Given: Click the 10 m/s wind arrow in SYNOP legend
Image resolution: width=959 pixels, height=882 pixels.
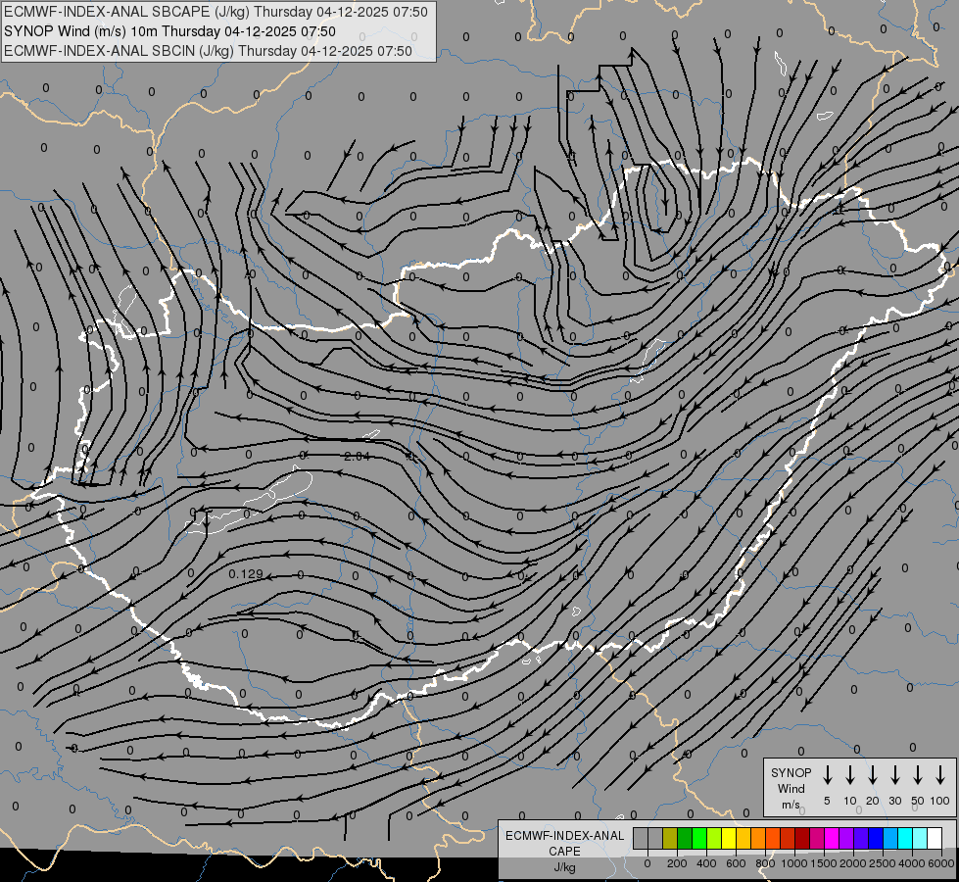Looking at the screenshot, I should point(850,775).
